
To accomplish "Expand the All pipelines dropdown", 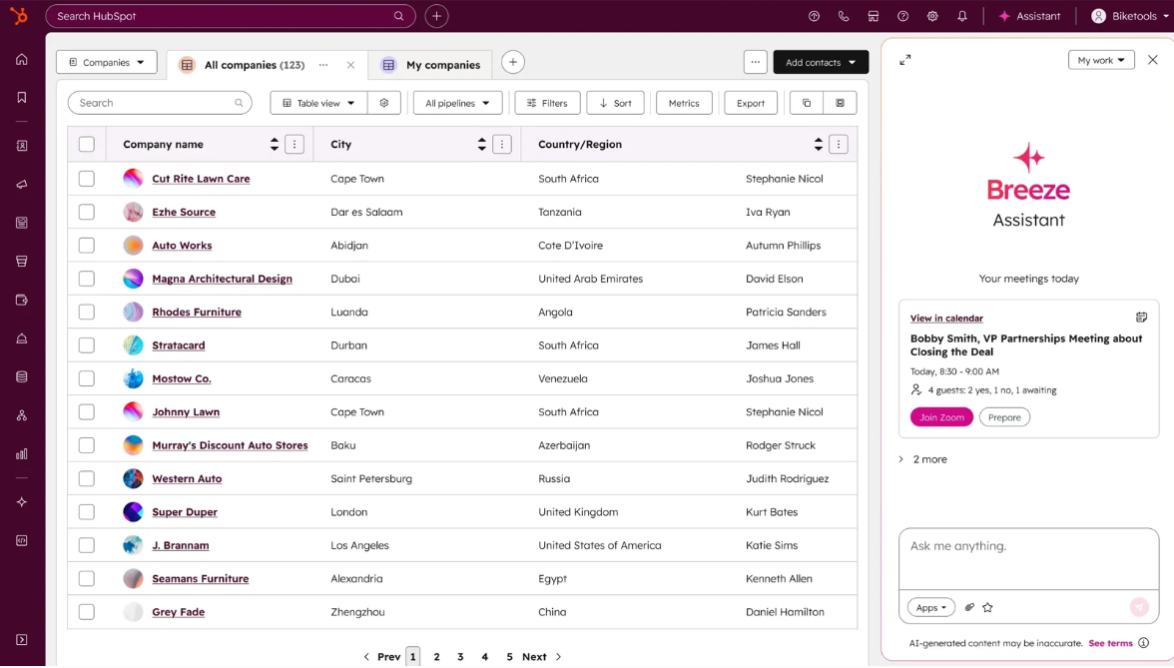I will (457, 102).
